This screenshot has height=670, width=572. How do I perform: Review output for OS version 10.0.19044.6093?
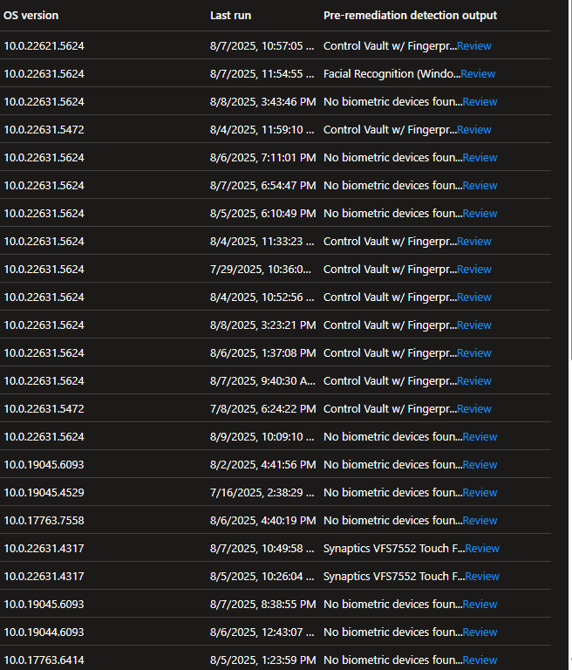pos(480,632)
